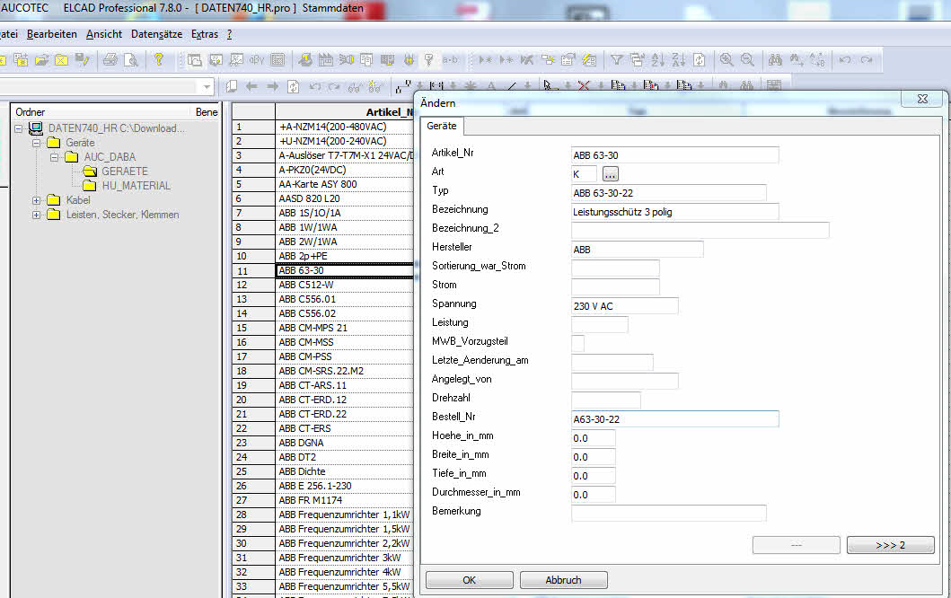Select table row AASD 820 L20
Viewport: 951px width, 598px height.
[x=345, y=199]
